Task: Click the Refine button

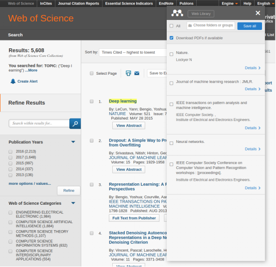Action: tap(69, 191)
